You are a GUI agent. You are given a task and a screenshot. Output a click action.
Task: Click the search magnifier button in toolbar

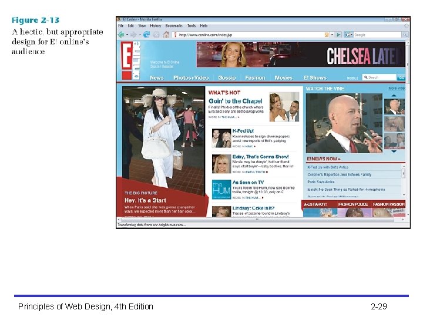point(405,35)
